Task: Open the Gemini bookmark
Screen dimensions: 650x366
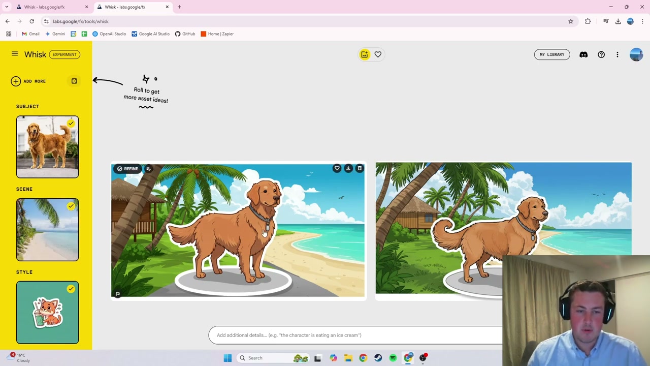Action: coord(55,34)
